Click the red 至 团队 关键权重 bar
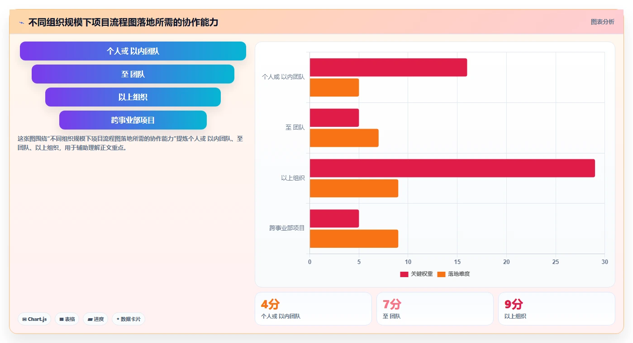633x343 pixels. [x=334, y=118]
